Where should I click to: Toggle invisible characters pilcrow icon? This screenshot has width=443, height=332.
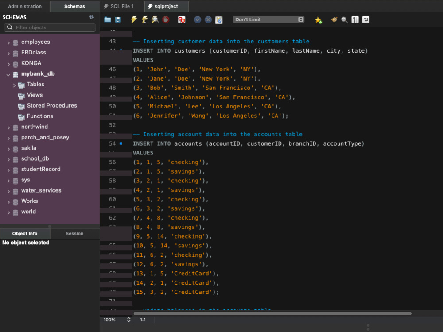click(x=355, y=19)
